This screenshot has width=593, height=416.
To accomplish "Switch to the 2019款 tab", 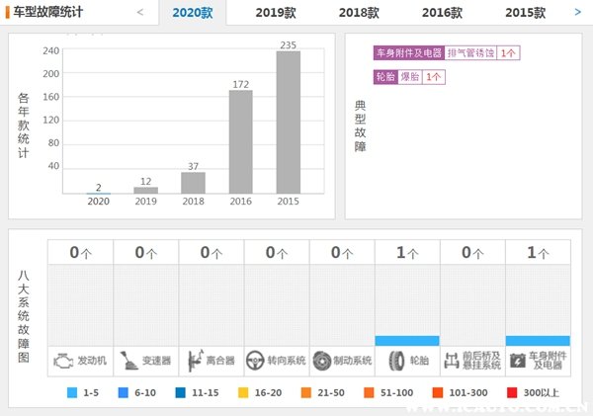I will point(275,13).
